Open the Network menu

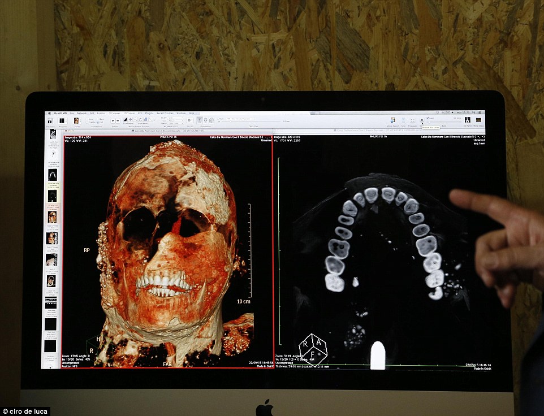(x=81, y=113)
